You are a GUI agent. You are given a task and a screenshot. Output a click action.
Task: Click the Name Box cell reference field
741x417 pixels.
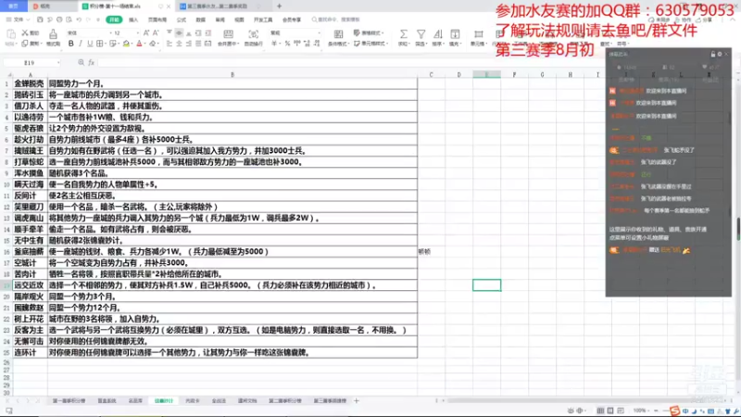30,62
